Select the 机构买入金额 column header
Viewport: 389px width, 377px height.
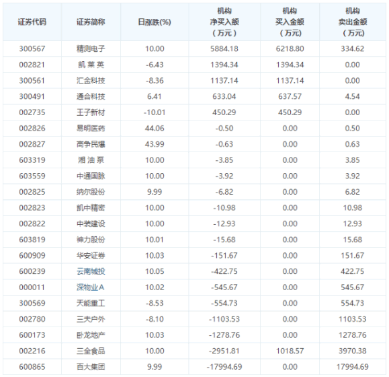click(290, 22)
